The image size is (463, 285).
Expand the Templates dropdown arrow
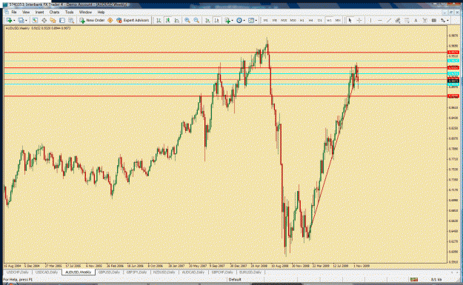point(256,21)
